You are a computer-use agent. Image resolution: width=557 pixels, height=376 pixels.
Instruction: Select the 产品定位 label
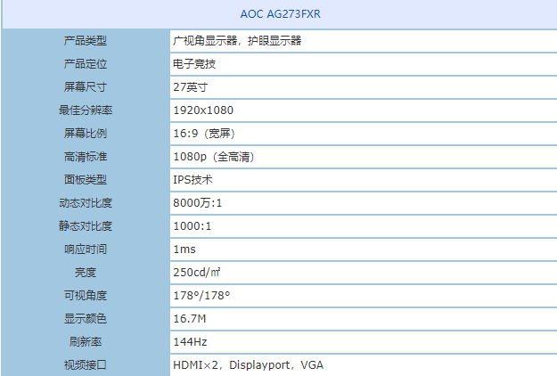pyautogui.click(x=86, y=64)
